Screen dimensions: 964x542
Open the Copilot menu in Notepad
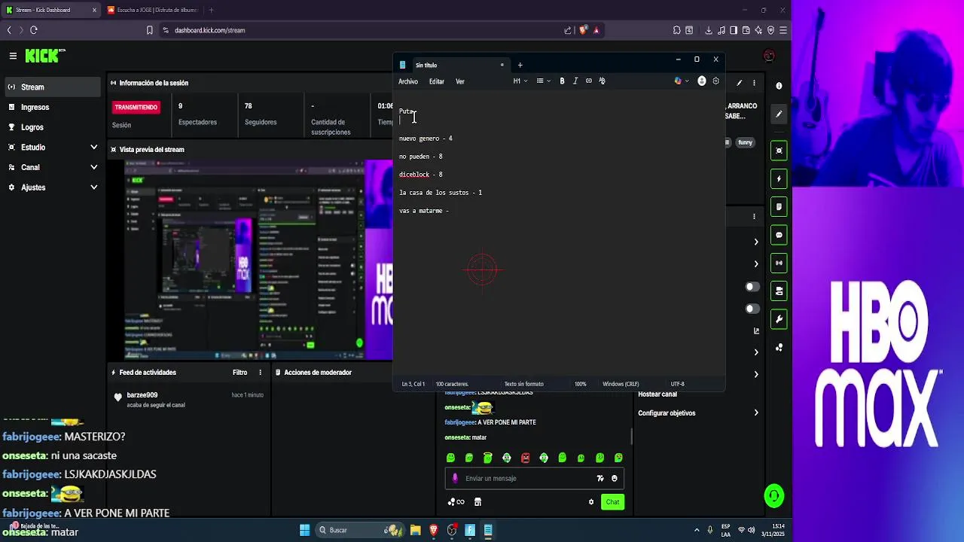[x=681, y=81]
